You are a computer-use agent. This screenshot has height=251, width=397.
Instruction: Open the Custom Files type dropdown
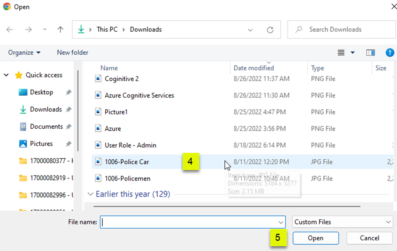(342, 222)
